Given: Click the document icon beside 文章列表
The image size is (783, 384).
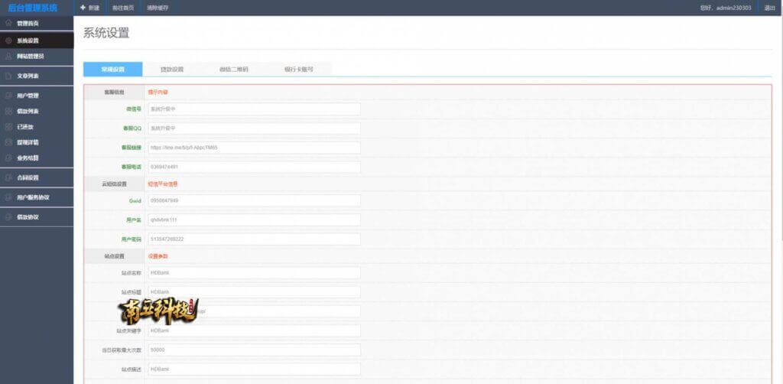Looking at the screenshot, I should pos(8,76).
